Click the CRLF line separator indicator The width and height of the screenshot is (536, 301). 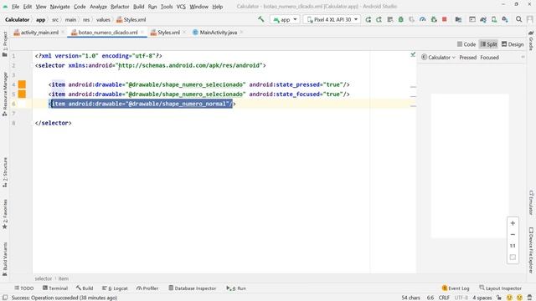pos(444,298)
